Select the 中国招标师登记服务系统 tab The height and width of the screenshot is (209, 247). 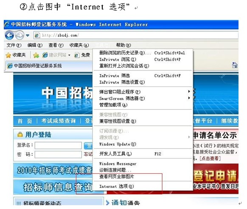point(49,66)
